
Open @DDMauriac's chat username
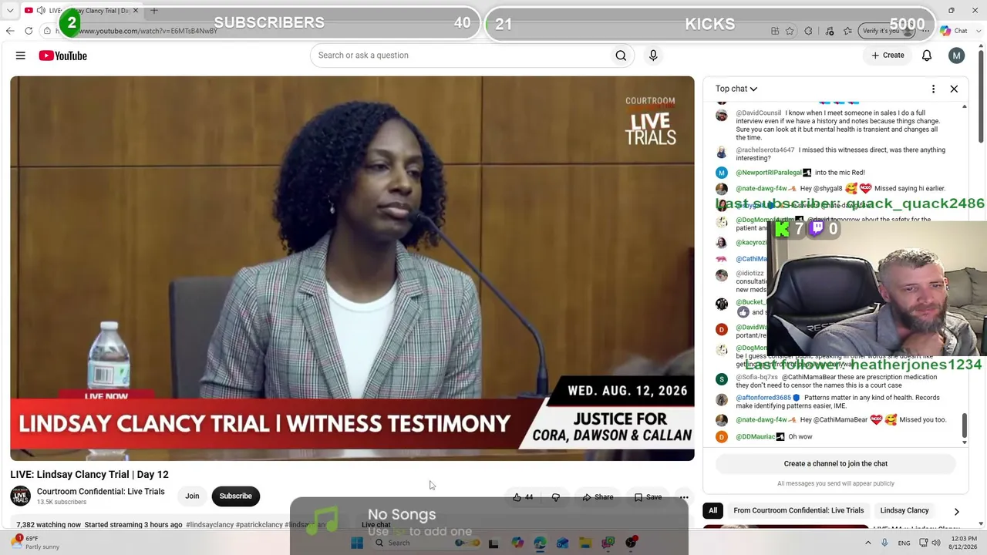[x=756, y=437]
